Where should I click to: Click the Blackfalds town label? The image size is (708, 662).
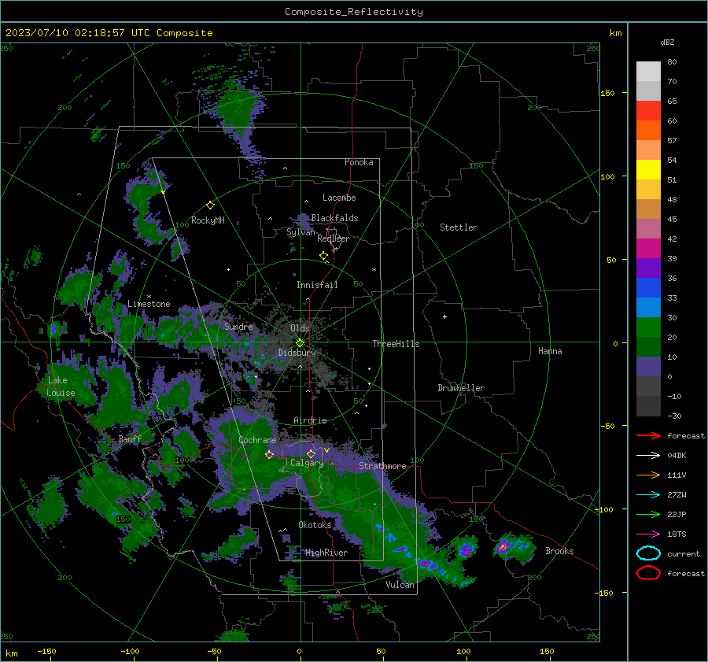[x=334, y=218]
